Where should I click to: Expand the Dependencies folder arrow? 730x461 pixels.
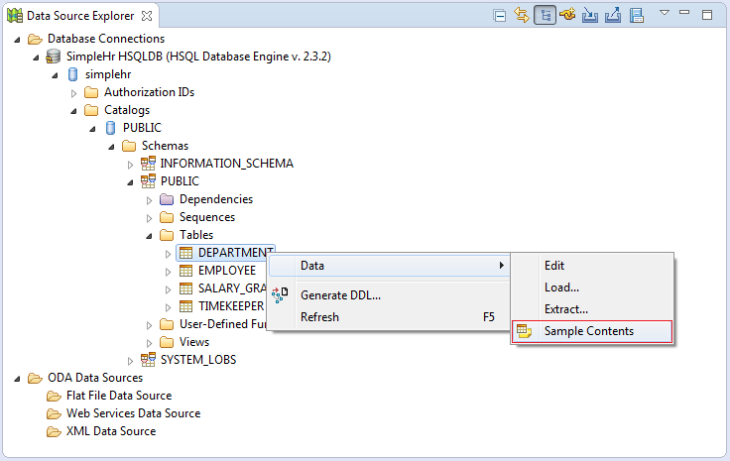(149, 200)
